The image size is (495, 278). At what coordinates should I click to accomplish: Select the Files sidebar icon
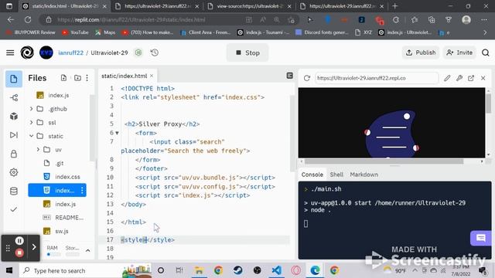pos(14,79)
